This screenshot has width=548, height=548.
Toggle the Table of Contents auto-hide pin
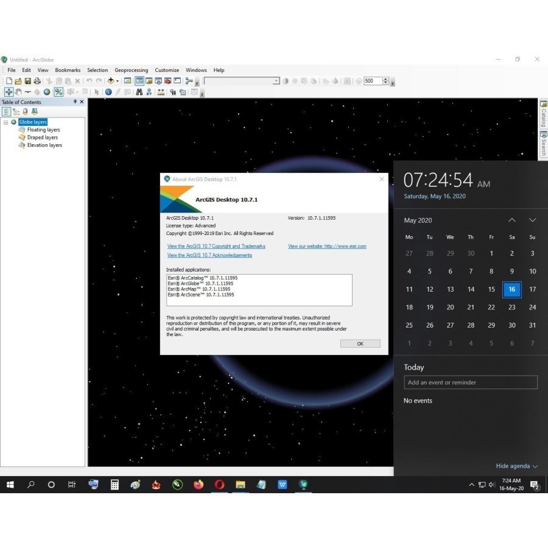pos(76,102)
